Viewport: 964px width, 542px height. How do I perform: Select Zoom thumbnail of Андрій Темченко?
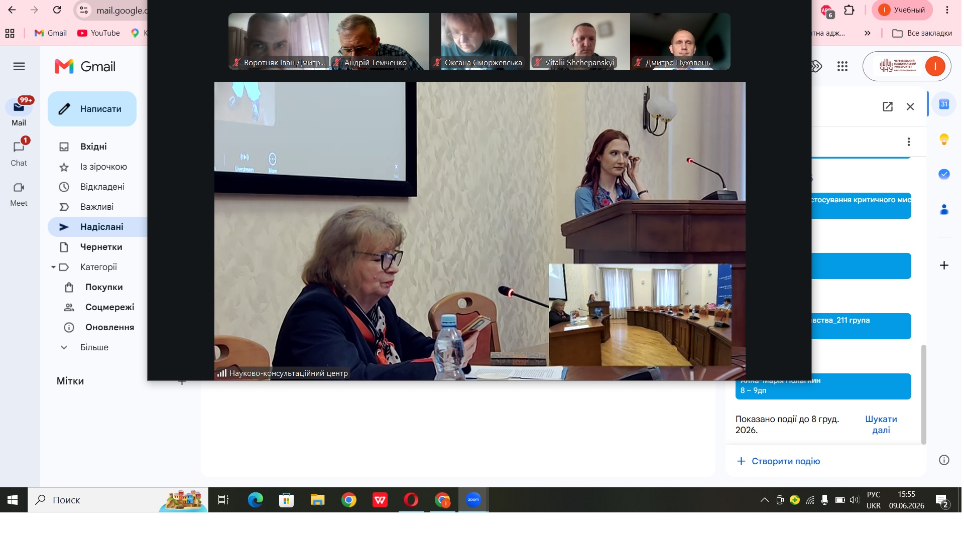pyautogui.click(x=379, y=41)
